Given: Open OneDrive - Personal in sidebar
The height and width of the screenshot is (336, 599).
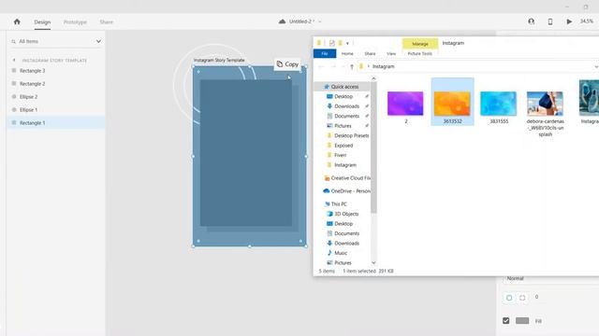Looking at the screenshot, I should tap(346, 190).
